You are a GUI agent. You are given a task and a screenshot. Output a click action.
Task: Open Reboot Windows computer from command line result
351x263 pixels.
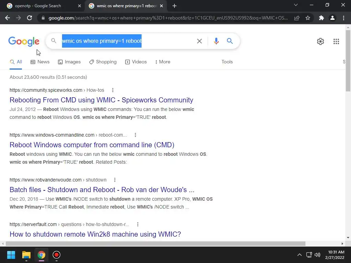click(x=92, y=145)
